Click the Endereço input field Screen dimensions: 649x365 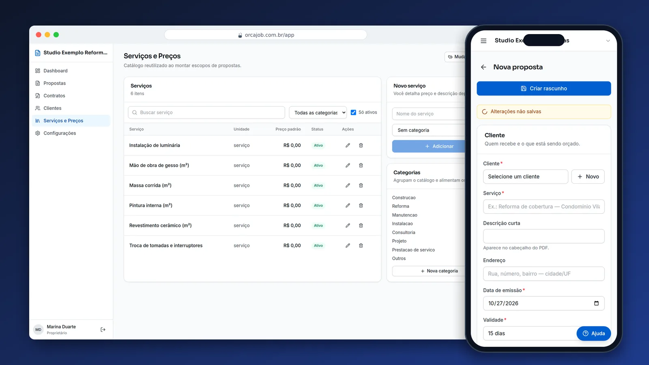coord(544,274)
